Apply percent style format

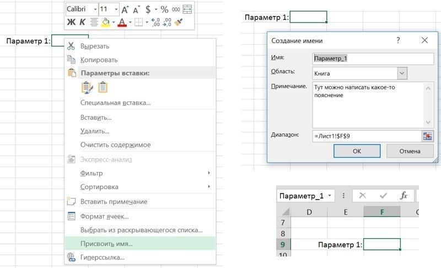tap(164, 9)
